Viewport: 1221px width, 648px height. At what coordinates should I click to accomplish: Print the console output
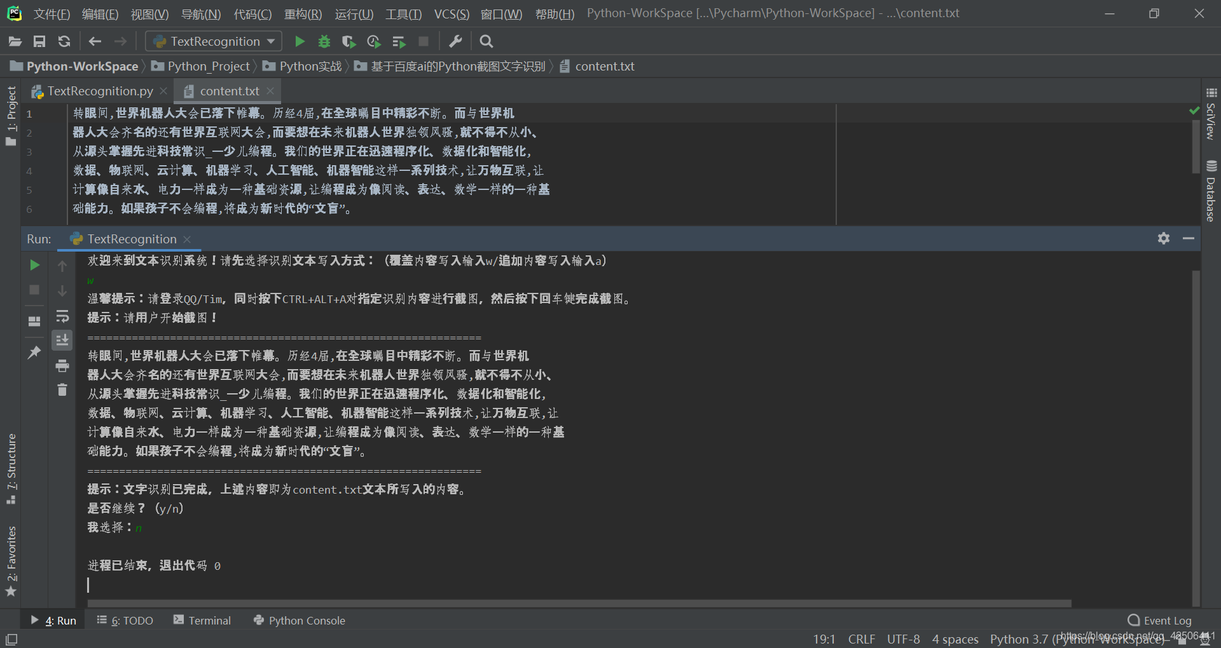pos(62,365)
